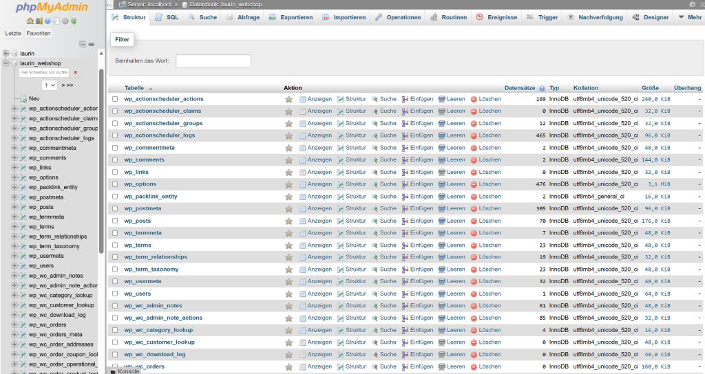Open the Exportieren tab
The image size is (705, 374).
tap(291, 17)
